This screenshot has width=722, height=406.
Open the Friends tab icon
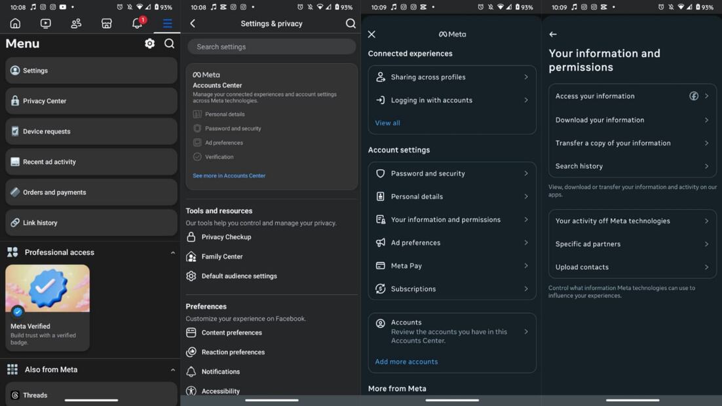pos(76,24)
